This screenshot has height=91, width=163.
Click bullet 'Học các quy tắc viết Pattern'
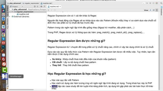pos(65,80)
